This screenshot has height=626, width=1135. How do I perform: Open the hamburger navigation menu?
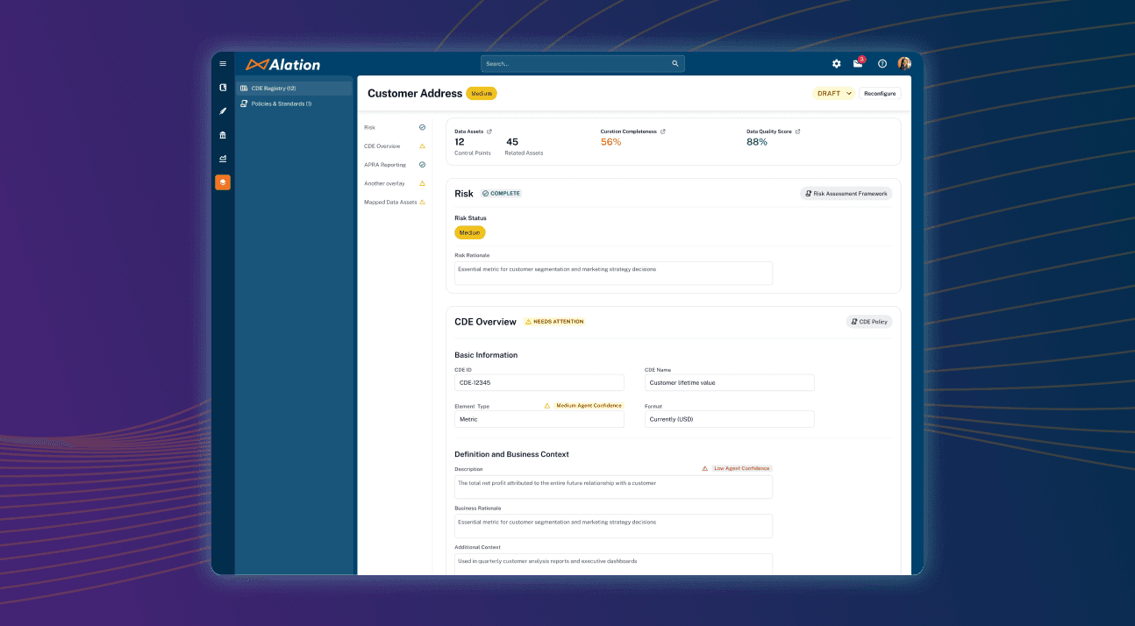coord(223,63)
